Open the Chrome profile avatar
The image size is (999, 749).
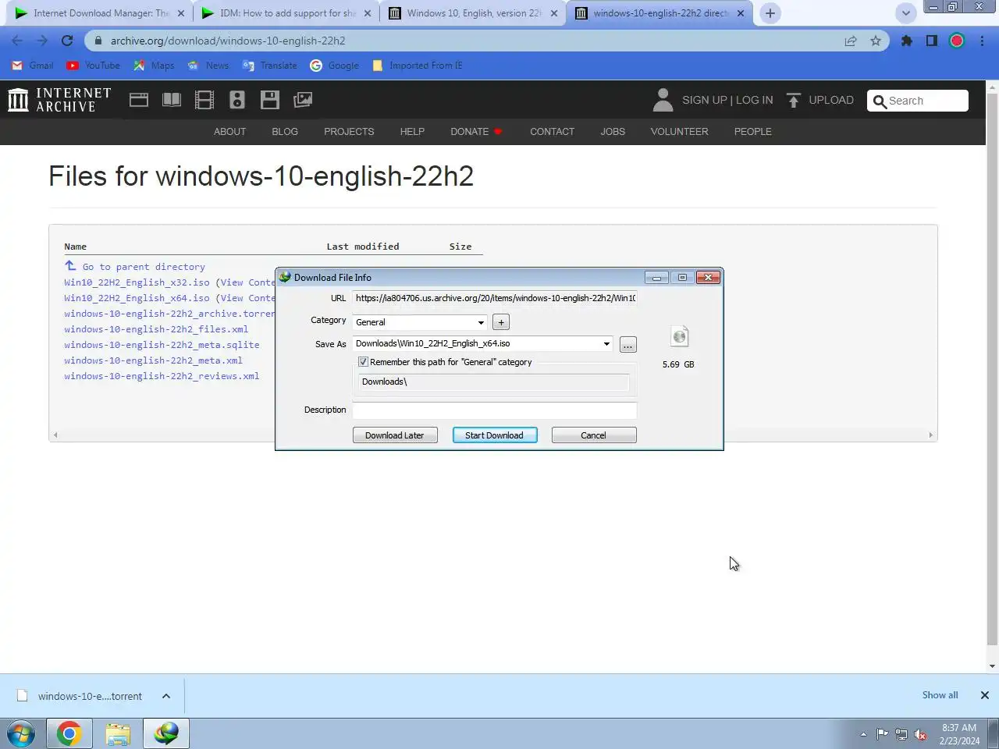pos(957,41)
